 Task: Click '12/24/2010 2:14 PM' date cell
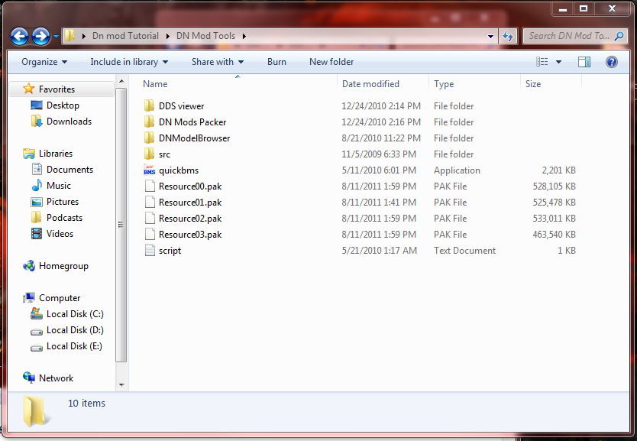pos(380,105)
